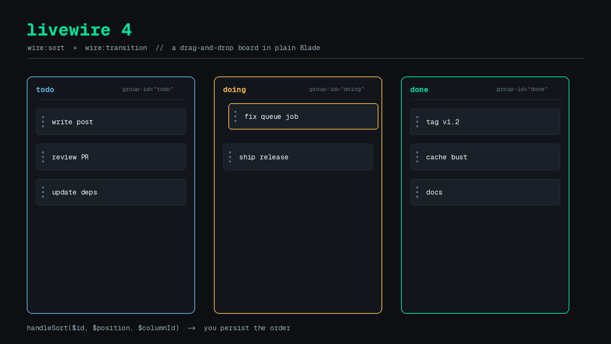Click the doing column title

(234, 90)
